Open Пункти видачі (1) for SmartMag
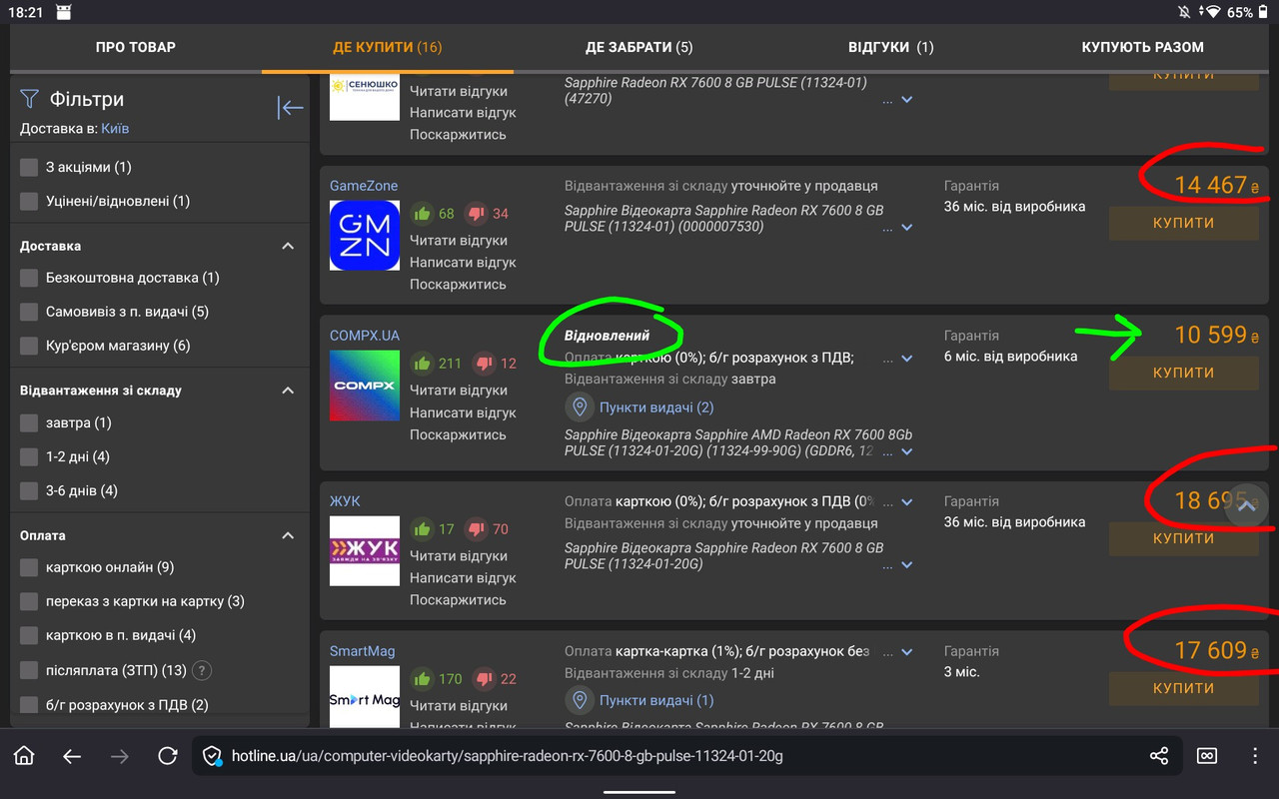The height and width of the screenshot is (799, 1279). click(x=656, y=700)
